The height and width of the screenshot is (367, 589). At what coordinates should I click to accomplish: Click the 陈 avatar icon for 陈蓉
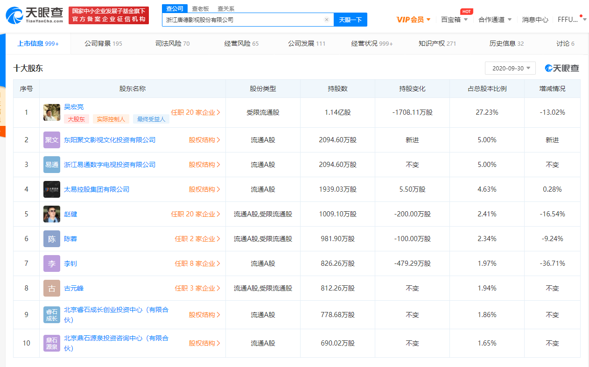click(x=52, y=239)
